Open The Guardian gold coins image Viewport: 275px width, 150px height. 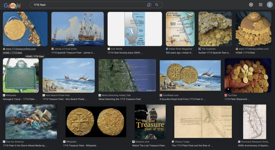[x=215, y=29]
